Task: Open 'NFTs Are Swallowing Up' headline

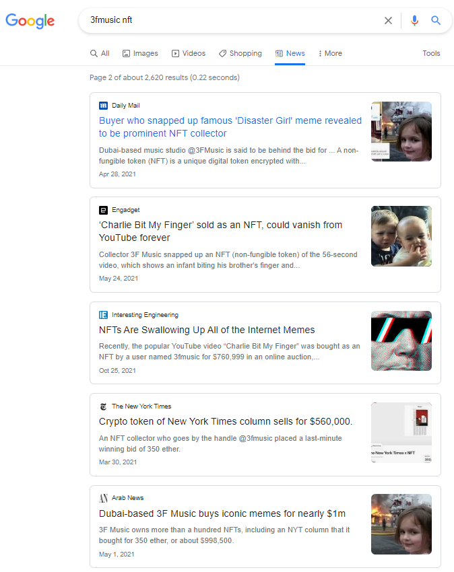Action: [207, 330]
